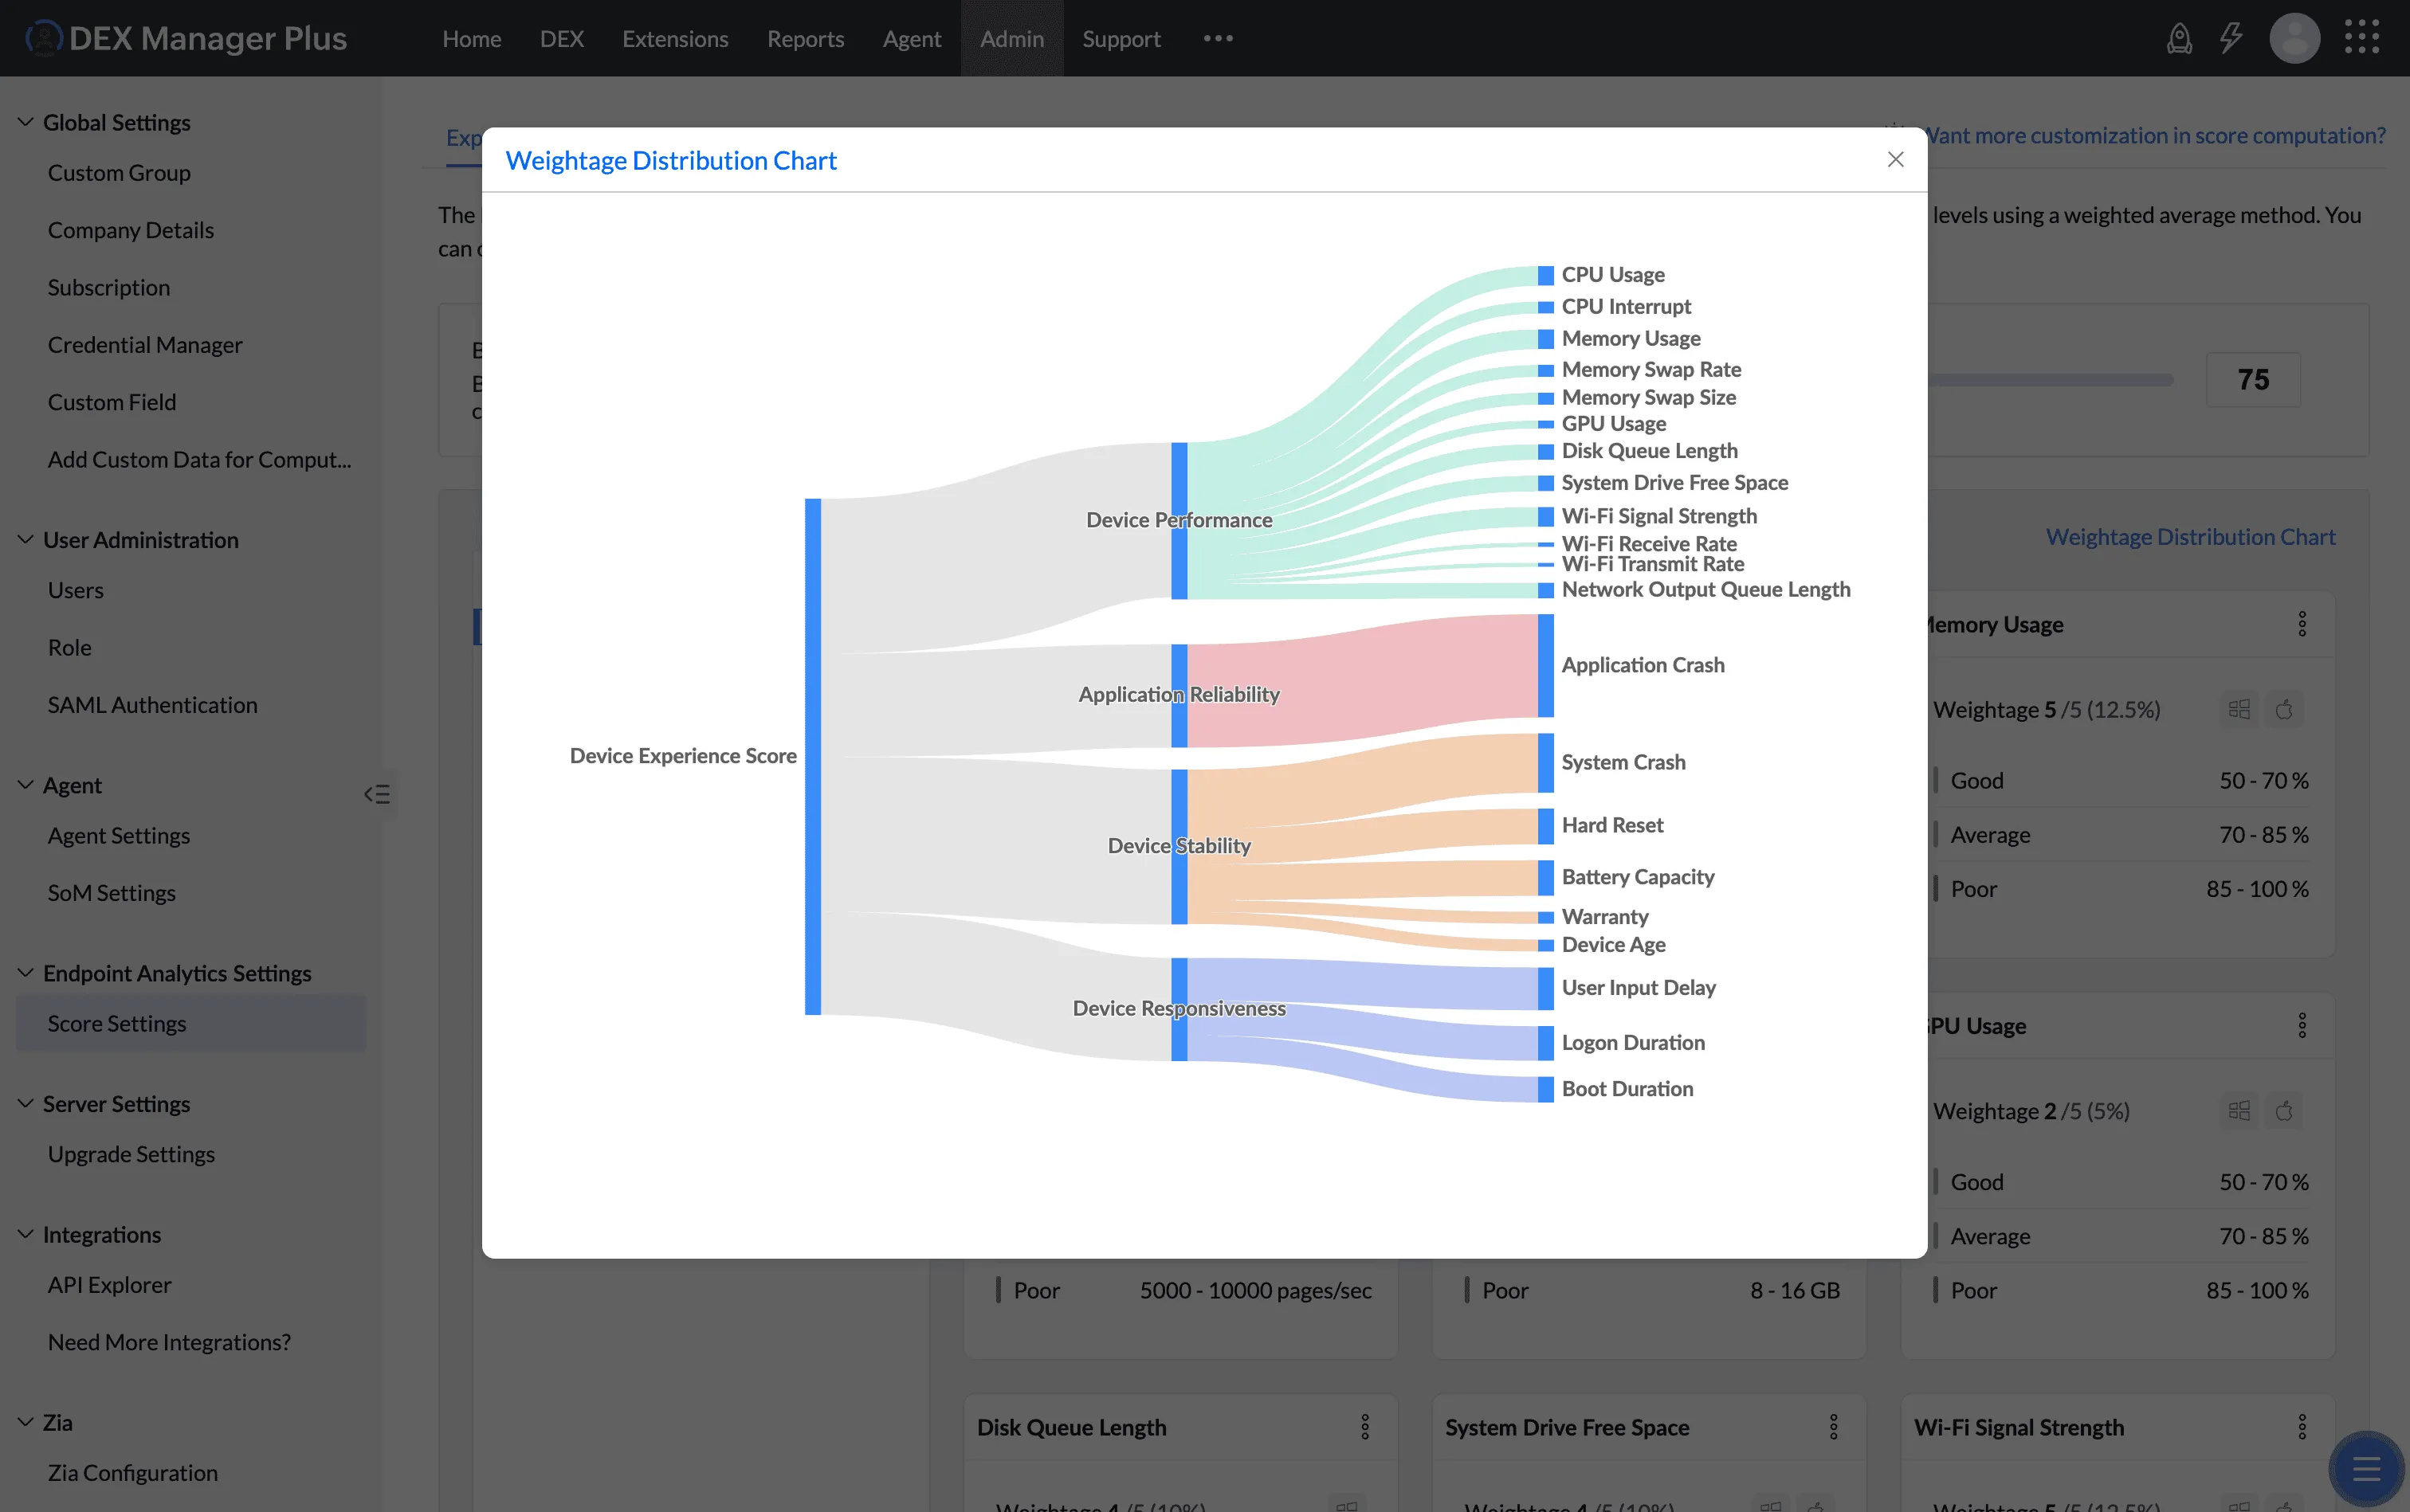2410x1512 pixels.
Task: Collapse the User Administration section
Action: (x=26, y=540)
